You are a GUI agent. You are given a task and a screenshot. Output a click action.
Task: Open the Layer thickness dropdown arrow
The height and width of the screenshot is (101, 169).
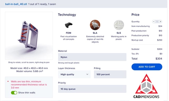(x=87, y=74)
